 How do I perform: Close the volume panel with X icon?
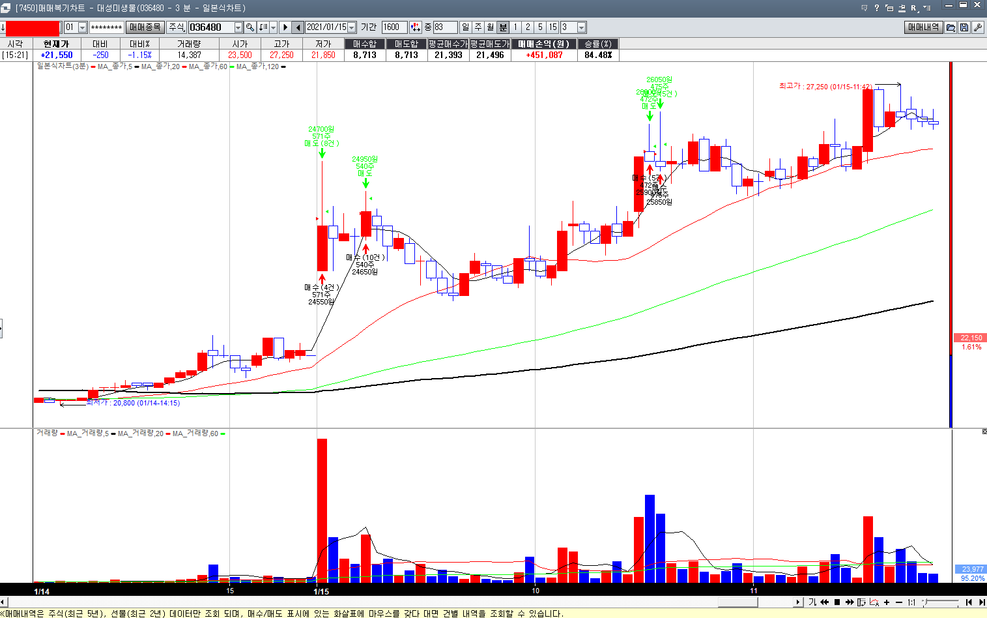984,432
